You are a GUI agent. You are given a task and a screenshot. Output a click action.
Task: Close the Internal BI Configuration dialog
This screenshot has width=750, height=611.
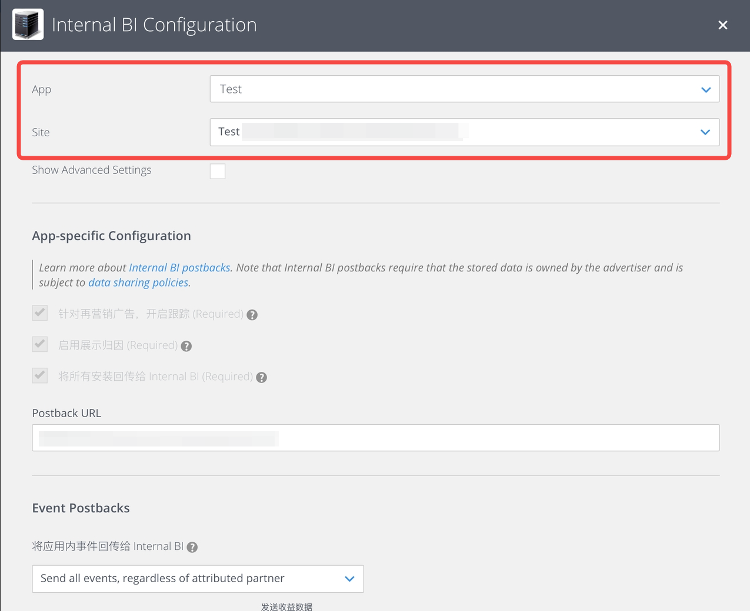point(723,25)
